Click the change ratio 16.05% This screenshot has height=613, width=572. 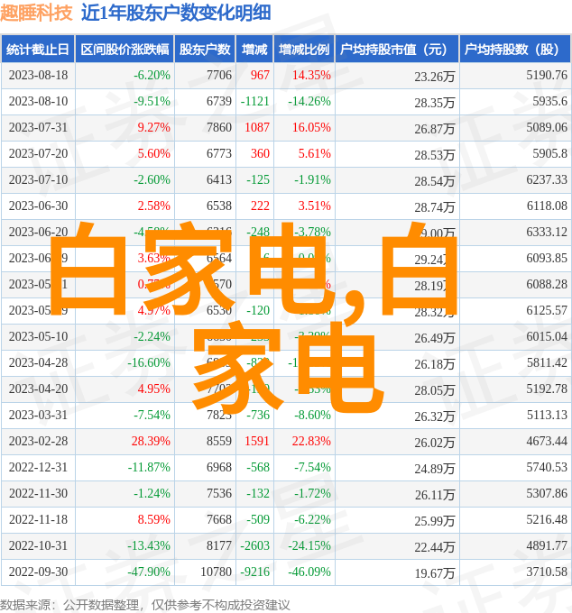tap(311, 127)
